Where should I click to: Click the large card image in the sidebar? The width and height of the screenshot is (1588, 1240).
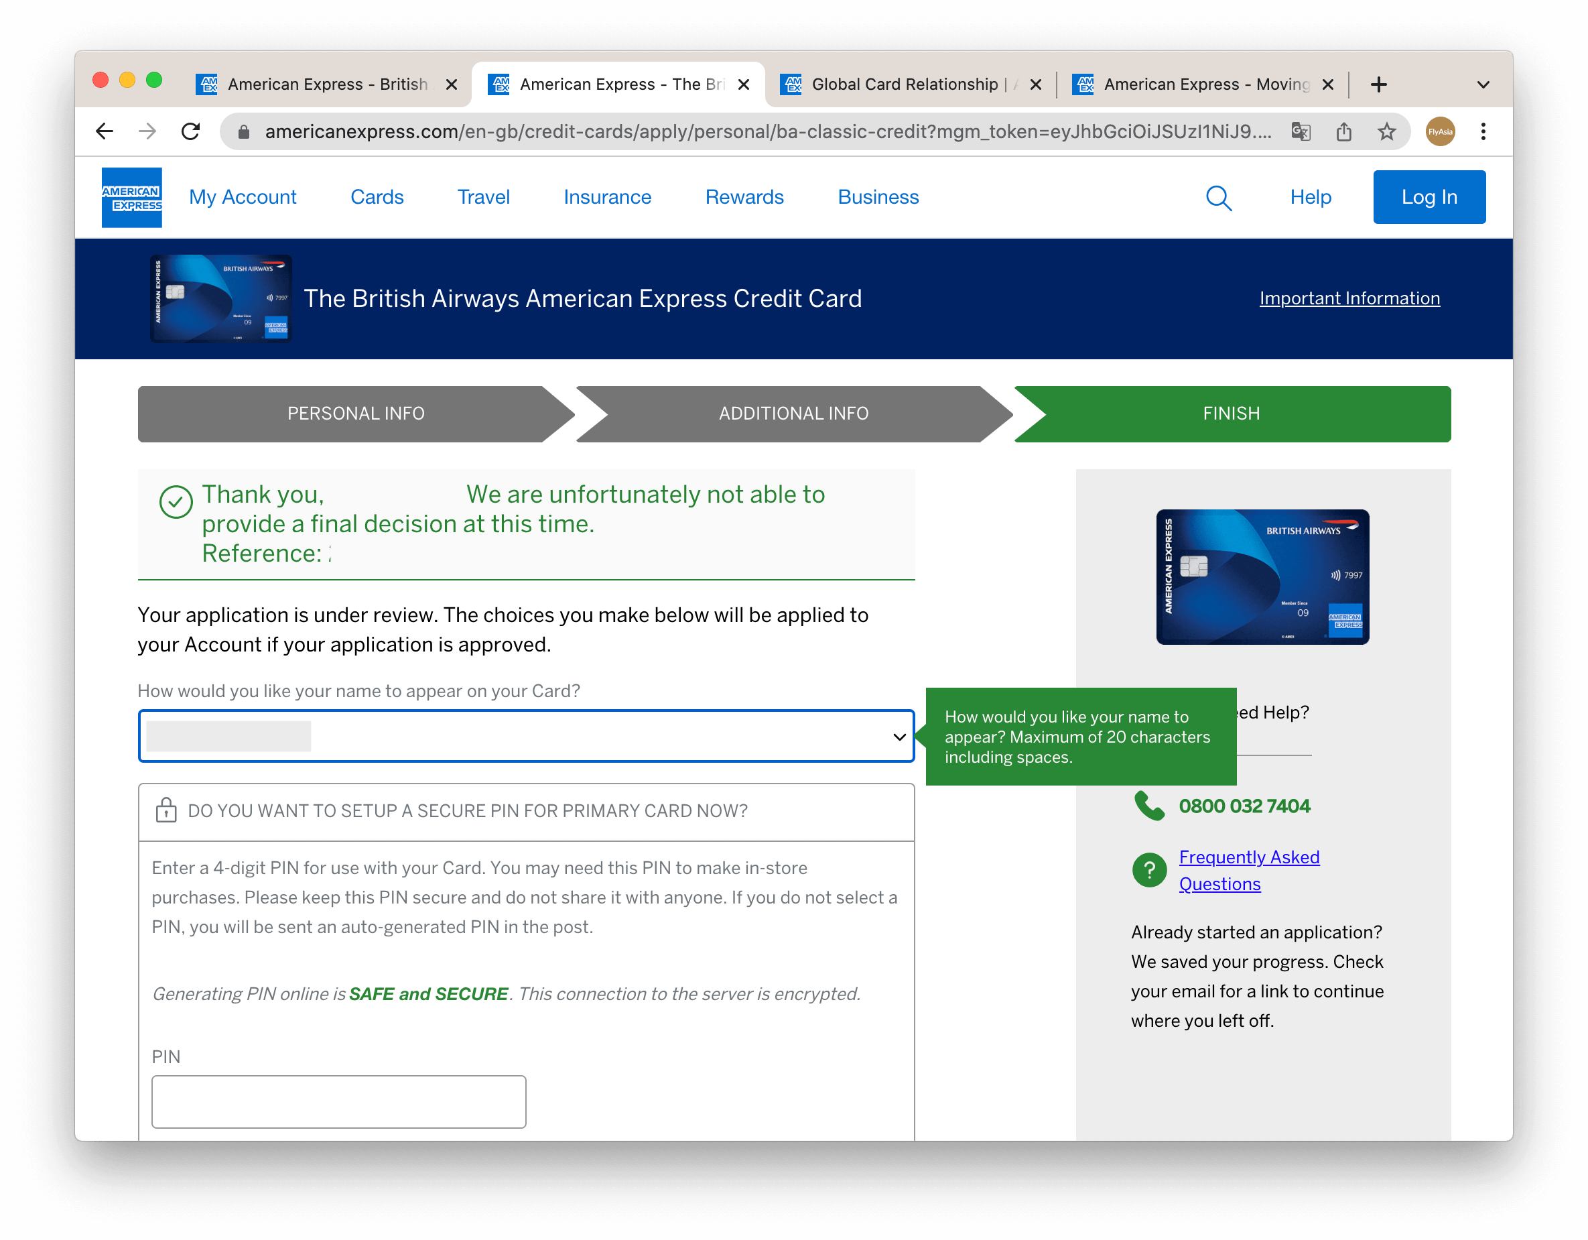coord(1262,576)
